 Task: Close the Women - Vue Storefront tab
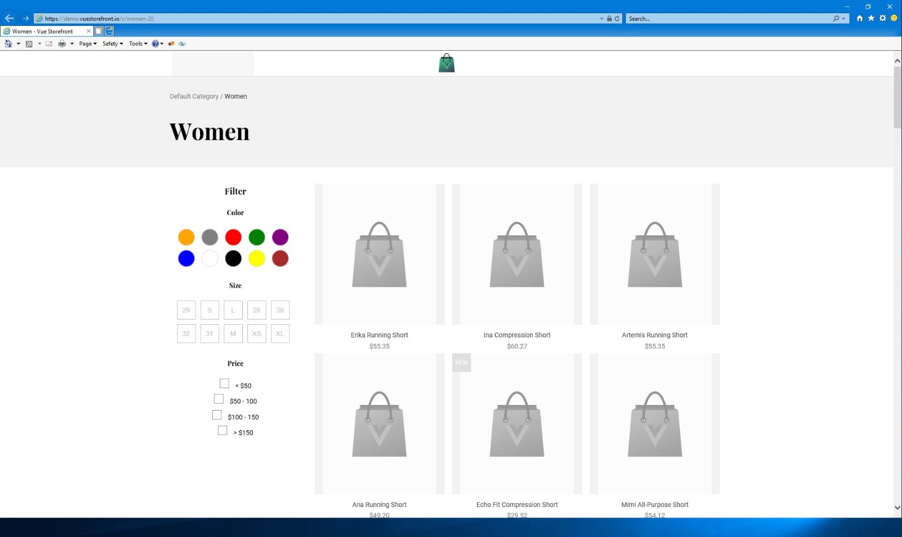(88, 31)
